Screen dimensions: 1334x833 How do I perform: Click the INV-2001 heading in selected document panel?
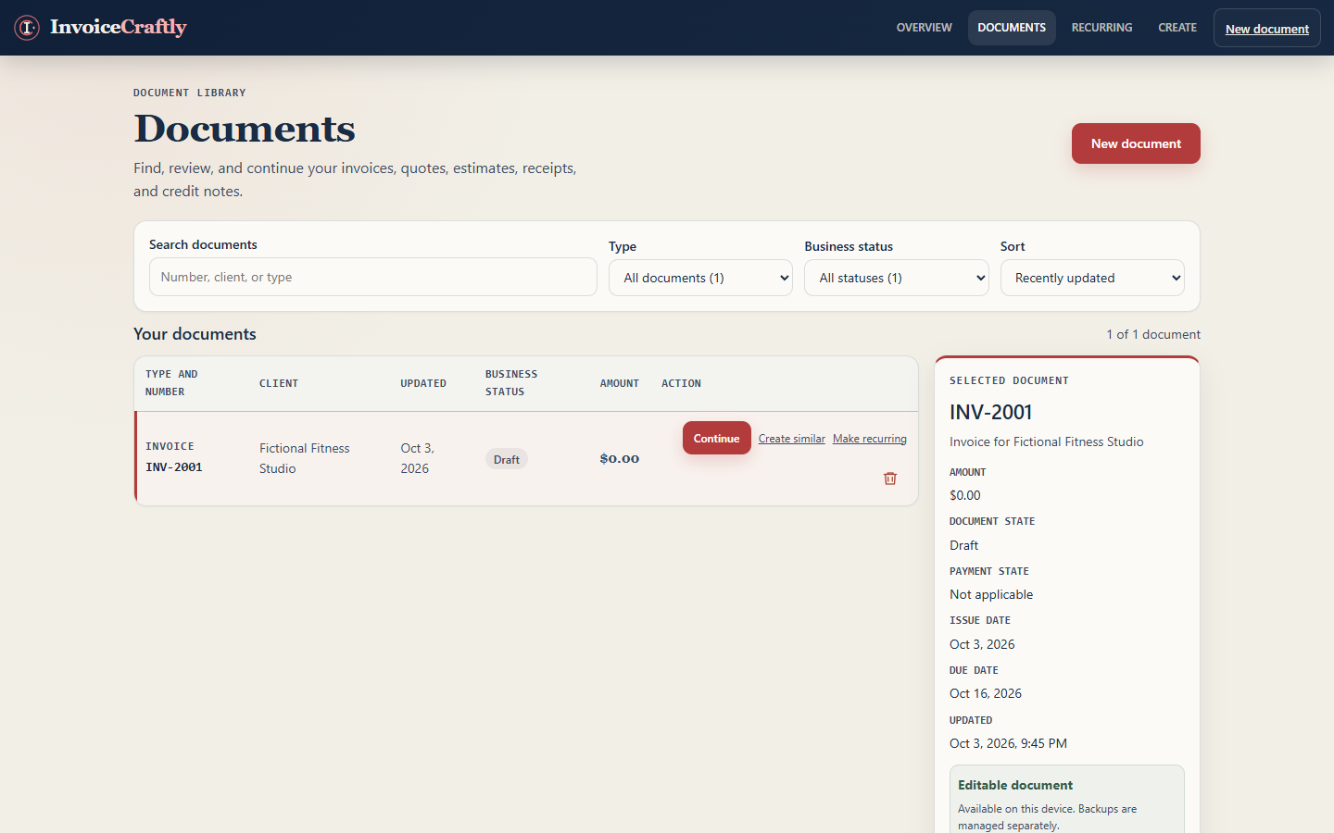(x=990, y=412)
